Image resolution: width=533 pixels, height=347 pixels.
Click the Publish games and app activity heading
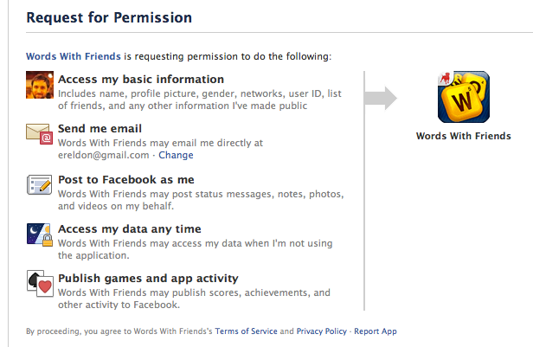click(x=148, y=278)
